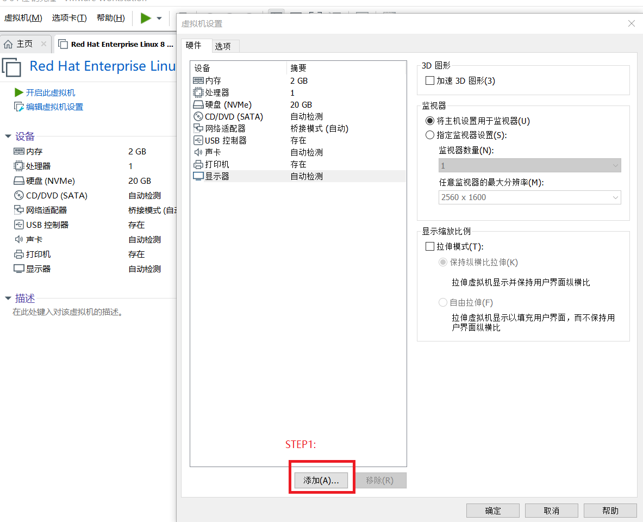Click the 开启此虚拟机 link
This screenshot has height=522, width=643.
51,93
